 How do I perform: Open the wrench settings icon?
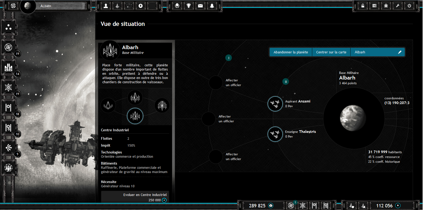pos(398,6)
